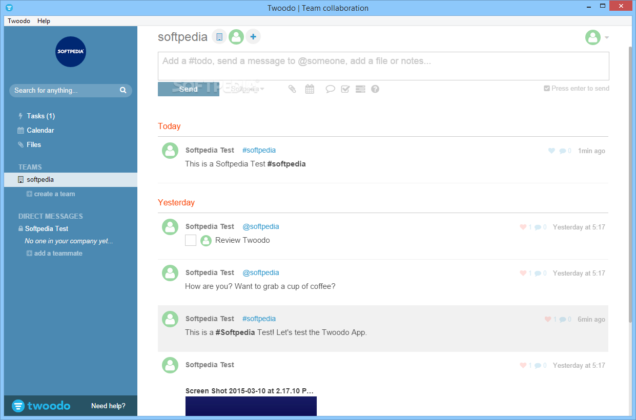Image resolution: width=636 pixels, height=420 pixels.
Task: Open the Screen Shot image thumbnail
Action: pos(251,406)
